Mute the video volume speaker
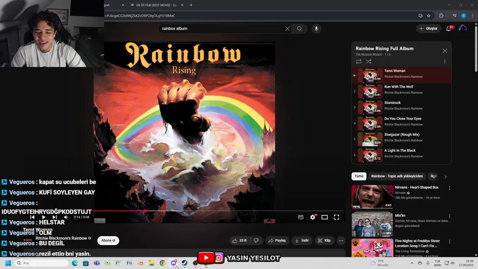Image resolution: width=478 pixels, height=269 pixels. pyautogui.click(x=66, y=217)
